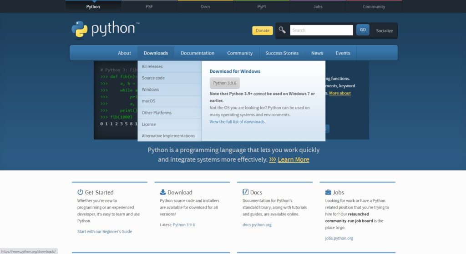Open the docs.python.org link

(x=257, y=225)
